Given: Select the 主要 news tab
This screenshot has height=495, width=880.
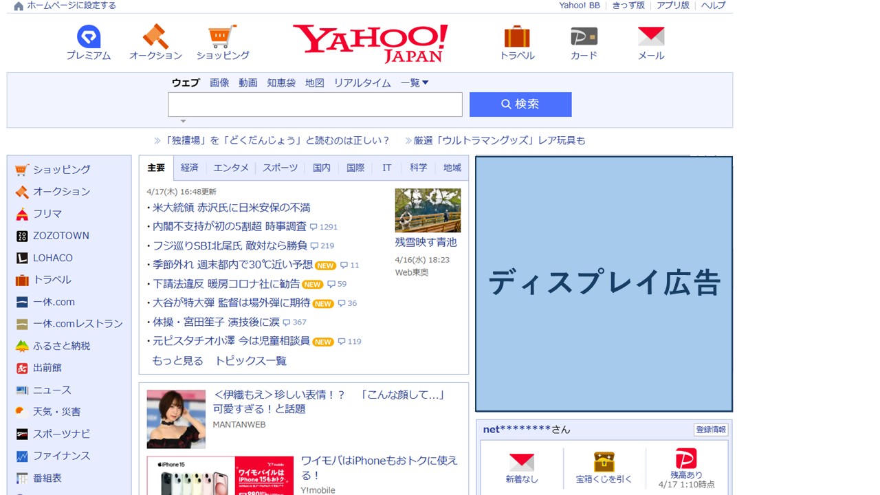Looking at the screenshot, I should tap(156, 168).
